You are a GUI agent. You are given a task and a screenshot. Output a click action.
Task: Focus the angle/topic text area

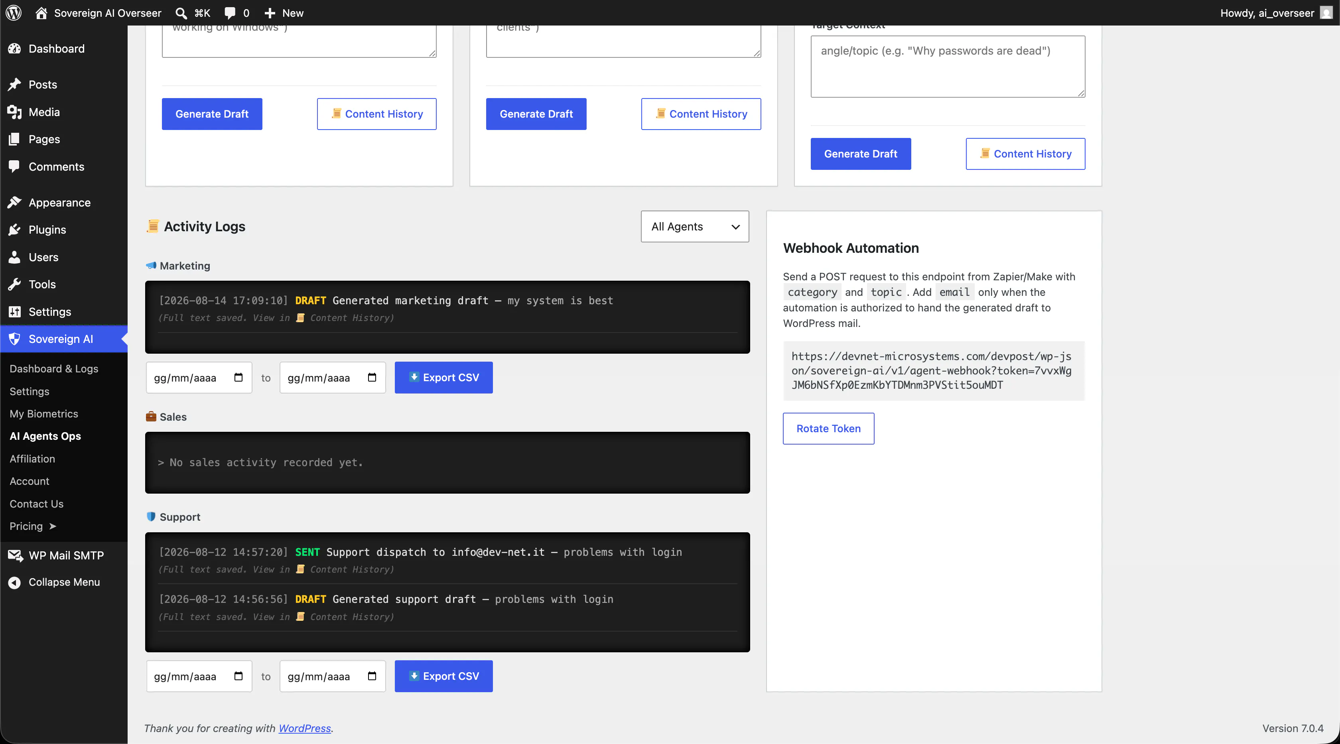(948, 67)
